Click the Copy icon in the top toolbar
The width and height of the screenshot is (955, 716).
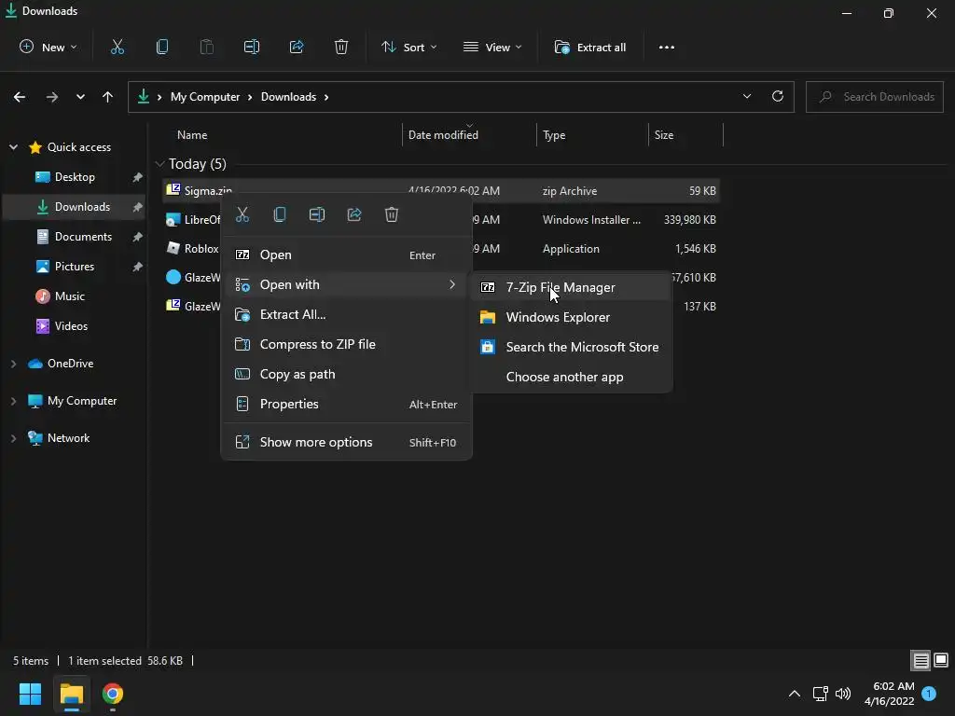[x=162, y=47]
